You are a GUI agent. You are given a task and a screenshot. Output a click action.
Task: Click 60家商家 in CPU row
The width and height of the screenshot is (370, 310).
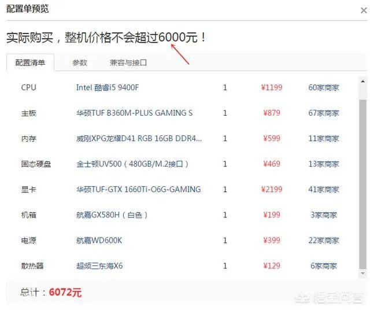324,87
